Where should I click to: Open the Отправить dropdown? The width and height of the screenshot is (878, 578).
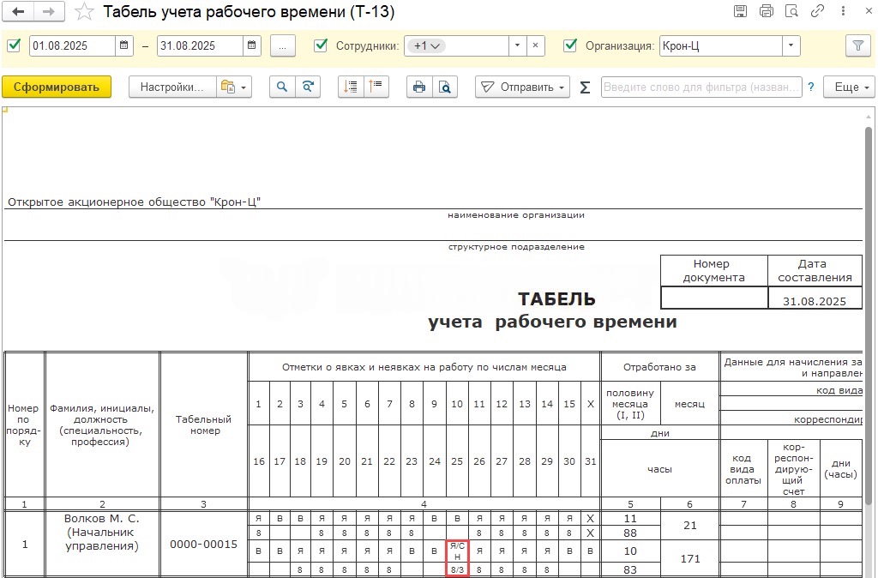coord(523,87)
